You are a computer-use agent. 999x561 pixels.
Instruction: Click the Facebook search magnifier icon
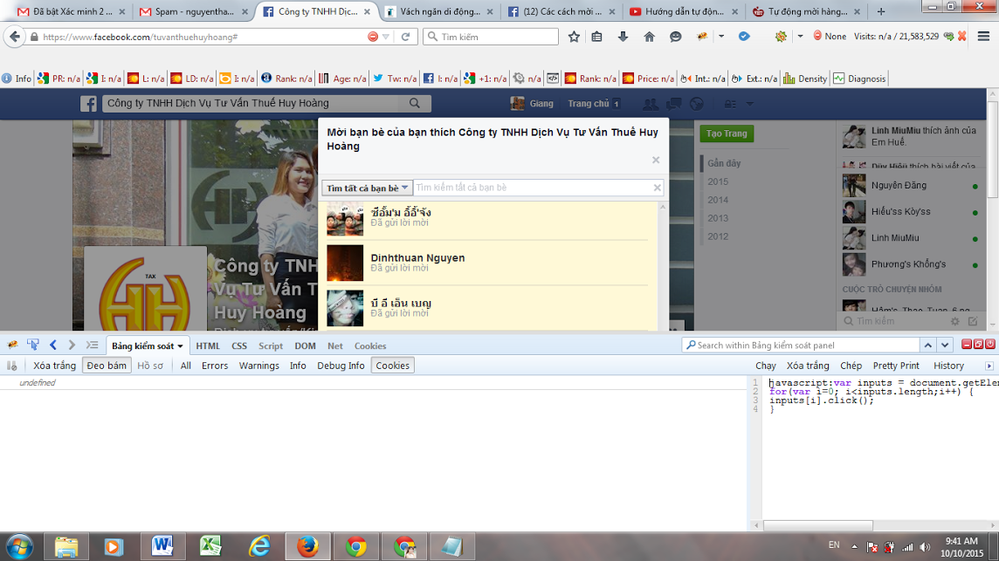coord(415,103)
